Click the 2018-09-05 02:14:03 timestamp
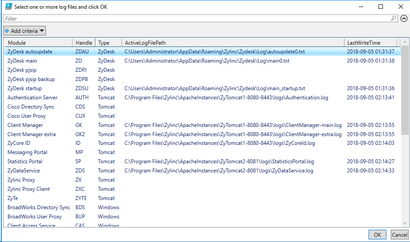Screen dimensions: 410x242 (371, 143)
